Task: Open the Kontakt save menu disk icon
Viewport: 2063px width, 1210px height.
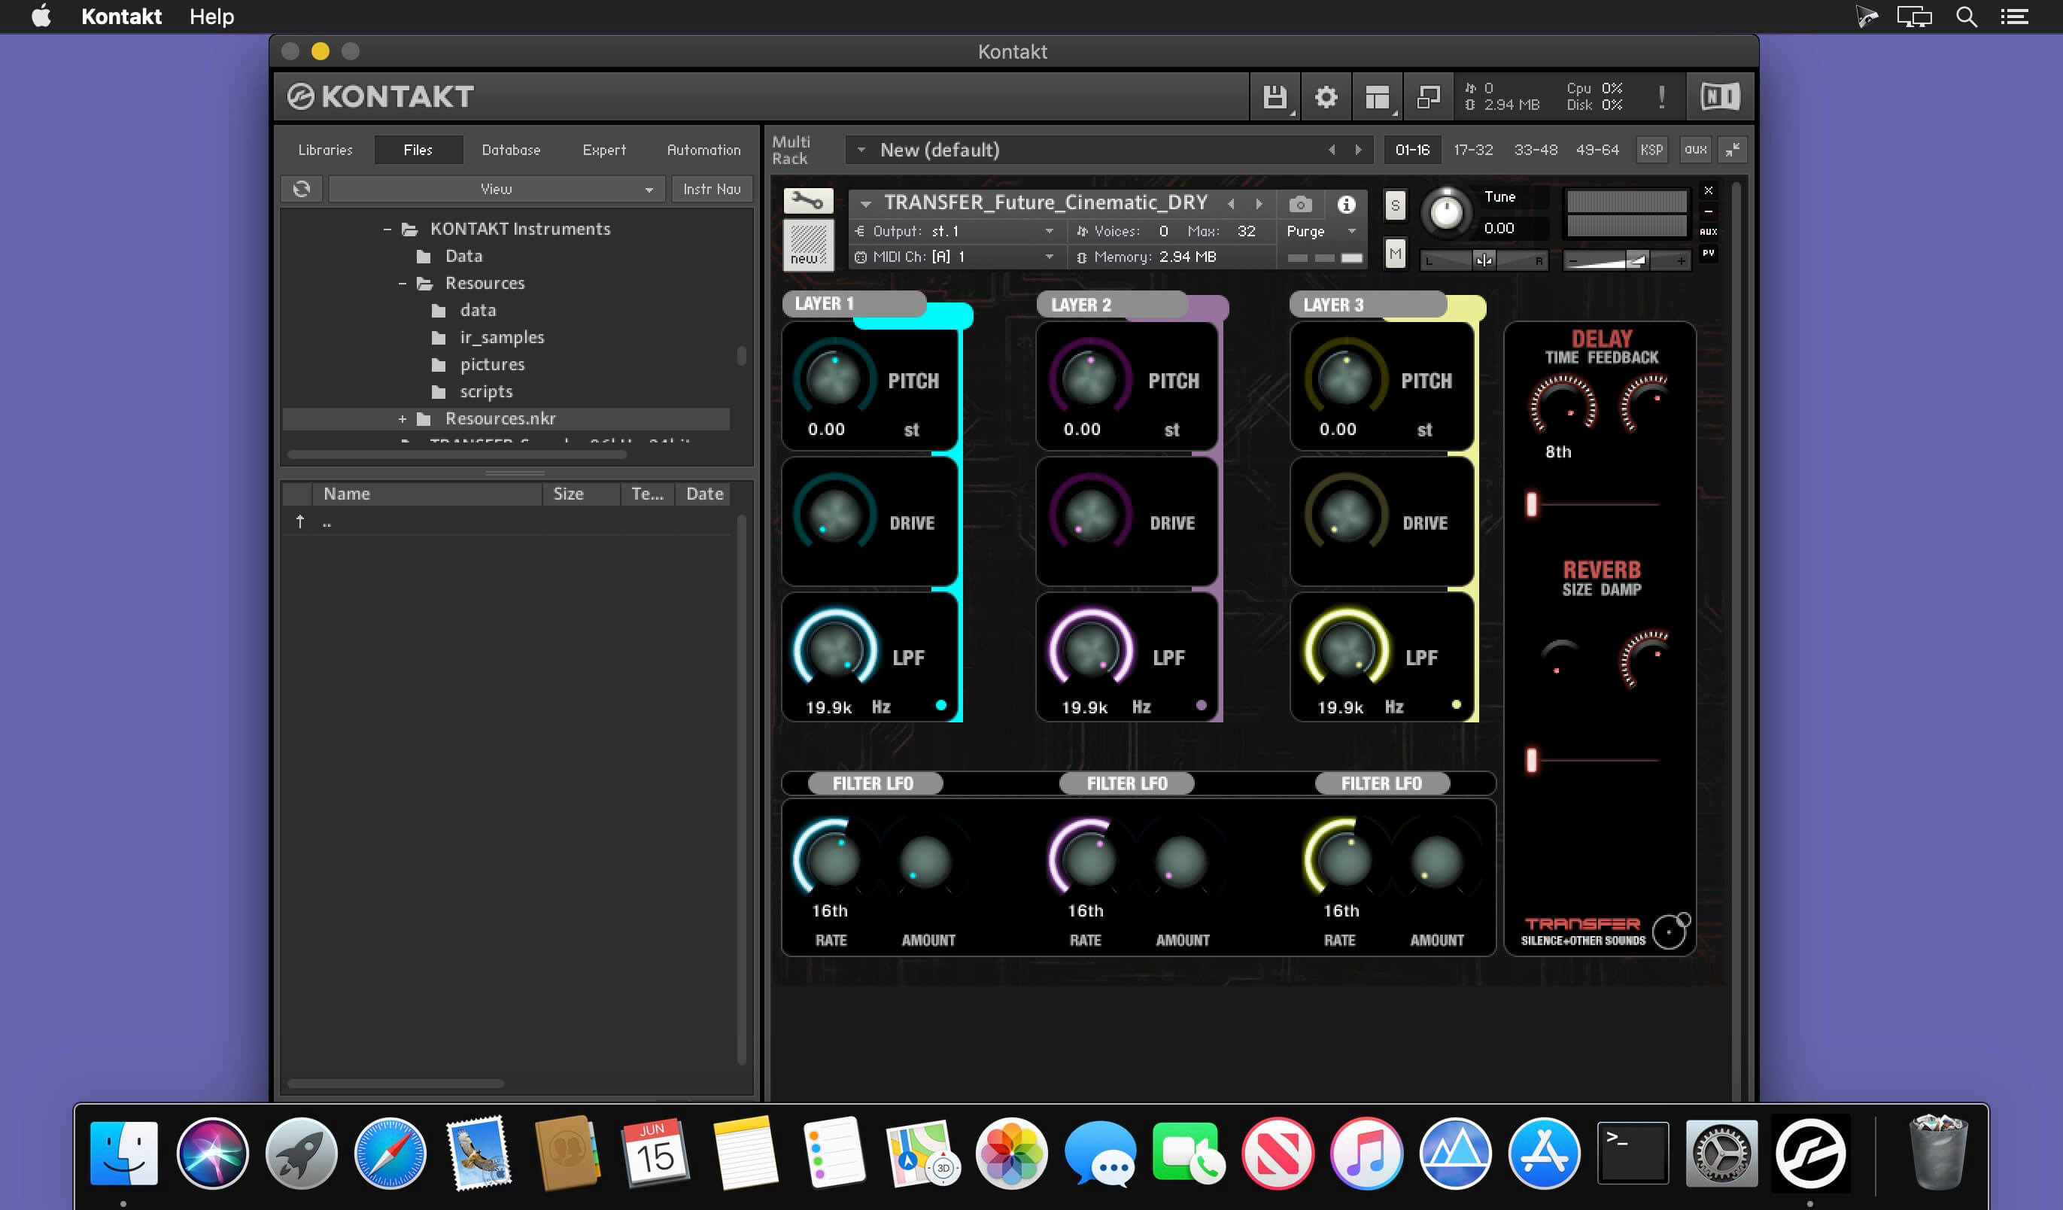Action: (x=1275, y=97)
